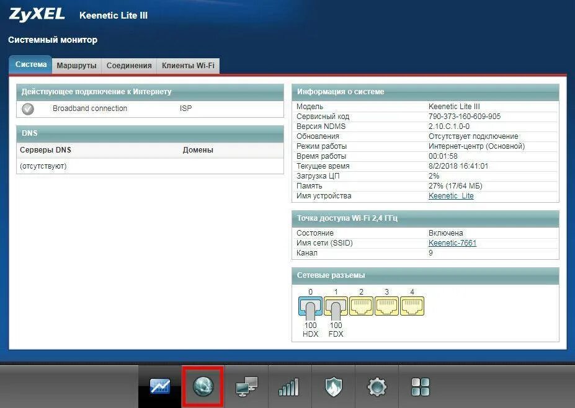Image resolution: width=575 pixels, height=408 pixels.
Task: Click uptime value 00:01:58
Action: (x=443, y=156)
